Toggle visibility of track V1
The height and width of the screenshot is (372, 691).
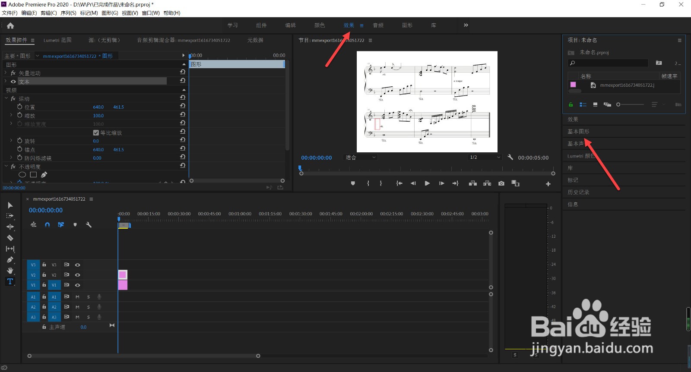click(x=78, y=285)
